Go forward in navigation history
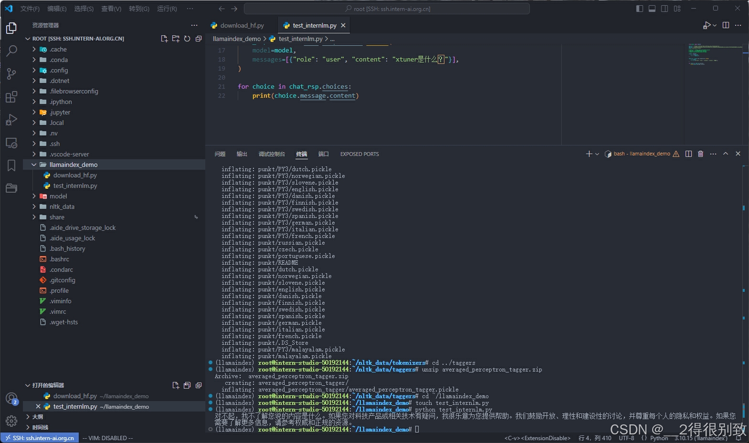This screenshot has width=749, height=443. [x=234, y=9]
